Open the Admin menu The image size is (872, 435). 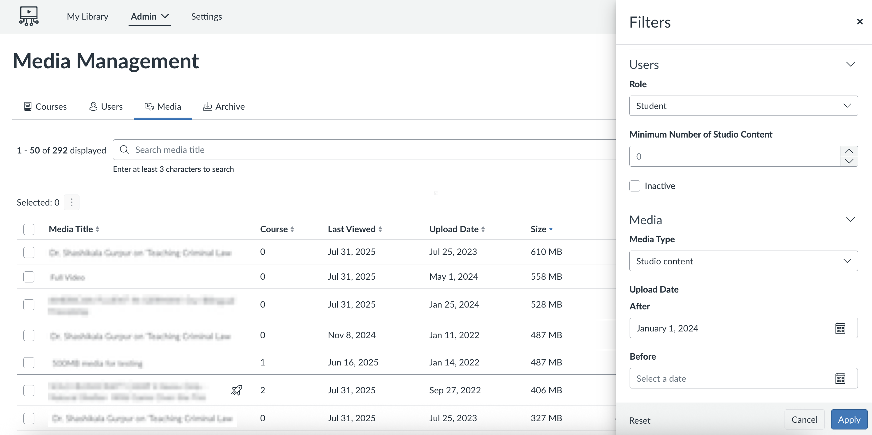click(x=149, y=16)
